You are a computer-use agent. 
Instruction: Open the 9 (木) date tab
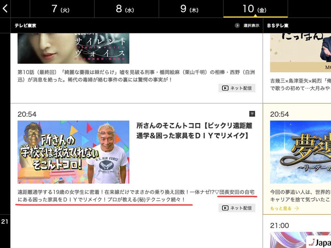(191, 9)
